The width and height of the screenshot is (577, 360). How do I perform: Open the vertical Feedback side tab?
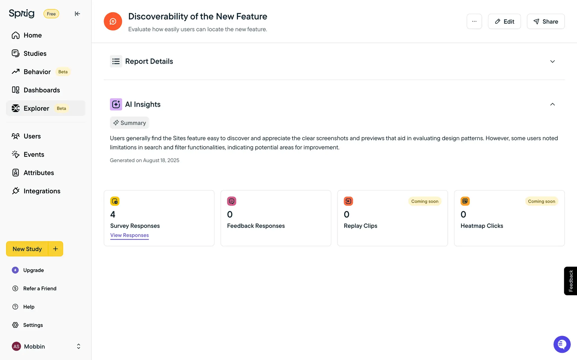coord(570,281)
